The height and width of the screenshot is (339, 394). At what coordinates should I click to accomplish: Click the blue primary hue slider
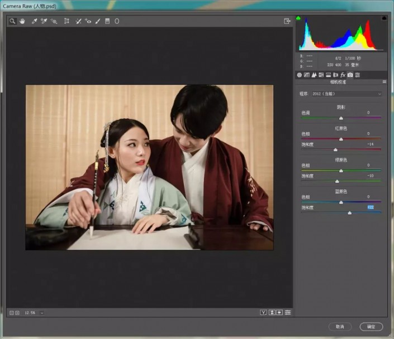tap(341, 202)
